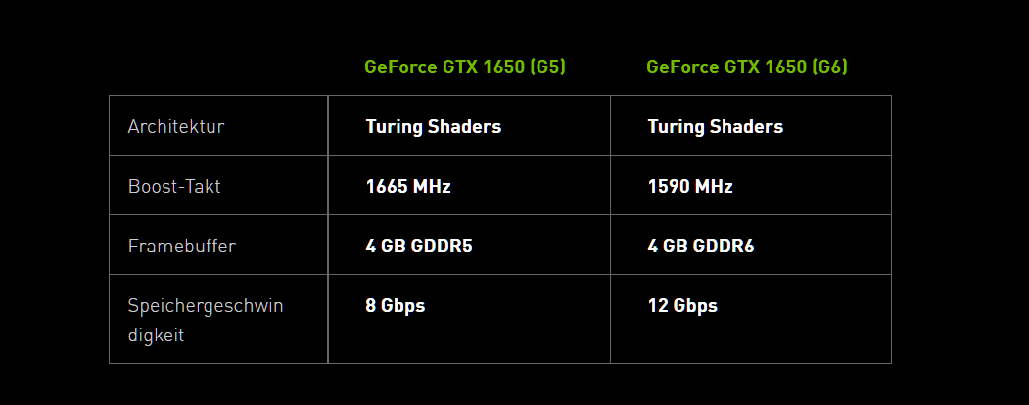Click the 4 GB GDDR5 framebuffer cell
Screen dimensions: 1029x405
(419, 246)
